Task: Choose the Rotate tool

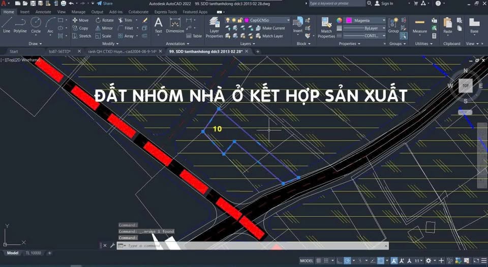Action: coord(104,20)
